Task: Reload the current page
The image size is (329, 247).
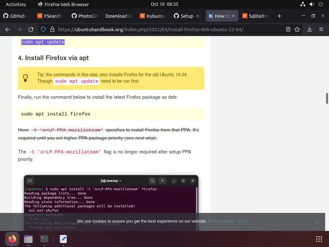Action: click(x=31, y=29)
